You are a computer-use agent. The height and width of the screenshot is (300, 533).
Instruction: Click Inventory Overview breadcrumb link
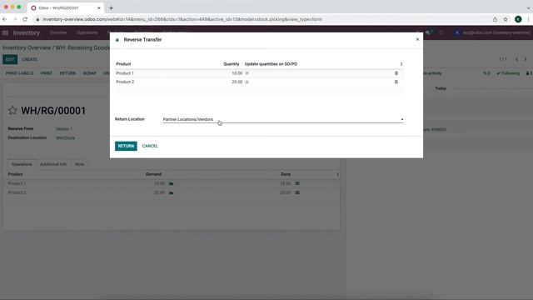[27, 48]
